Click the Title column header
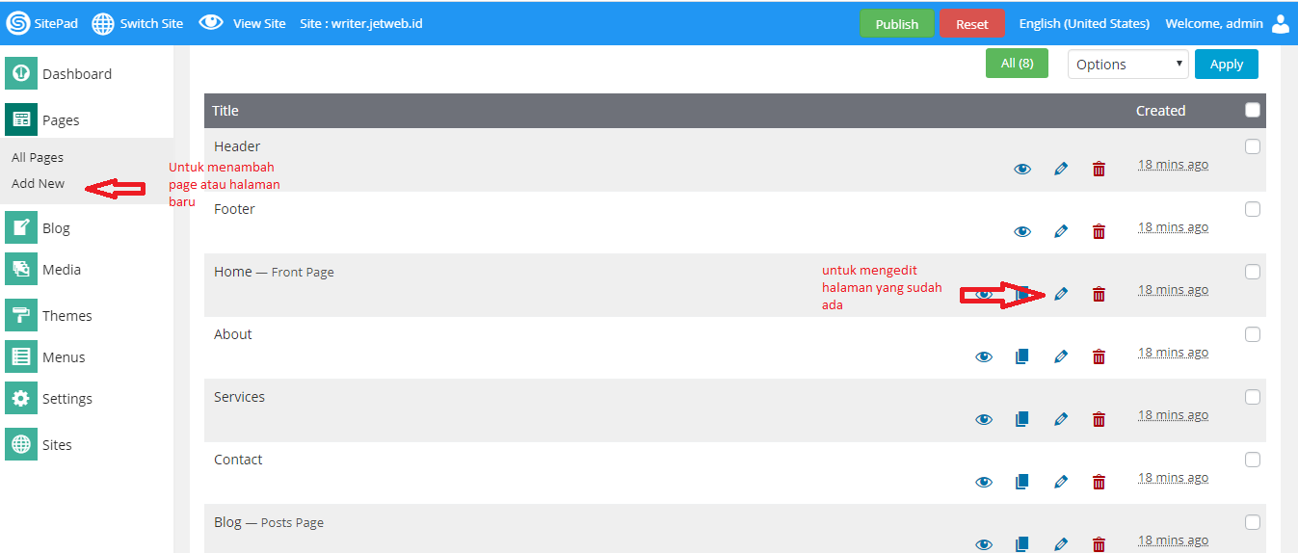The image size is (1298, 553). click(x=225, y=111)
